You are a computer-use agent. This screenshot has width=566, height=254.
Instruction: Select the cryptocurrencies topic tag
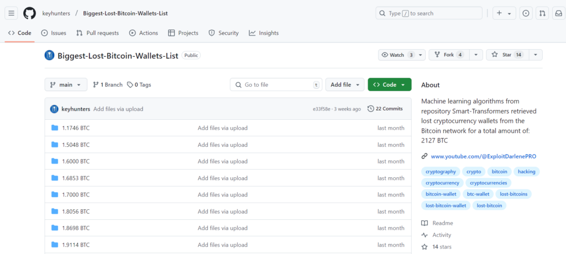tap(489, 183)
